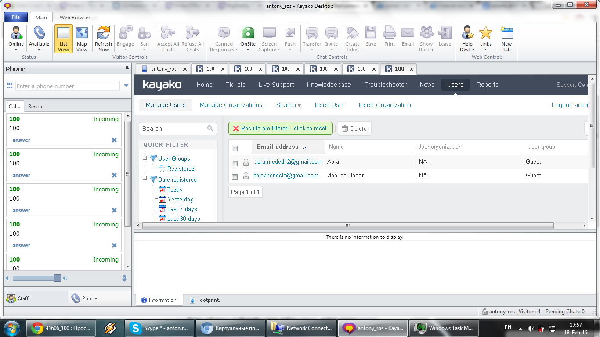Open the File menu

click(16, 18)
